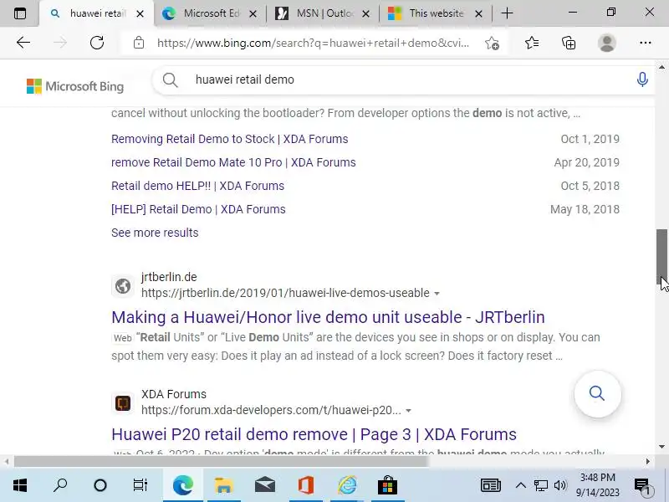This screenshot has width=669, height=502.
Task: Open Internet Explorer from taskbar
Action: point(346,485)
